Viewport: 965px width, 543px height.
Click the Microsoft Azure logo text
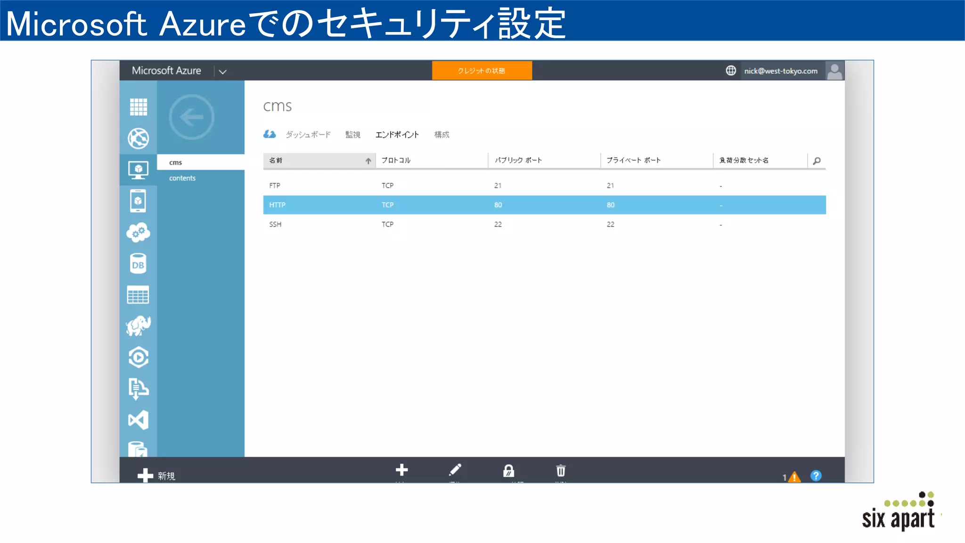pyautogui.click(x=166, y=71)
